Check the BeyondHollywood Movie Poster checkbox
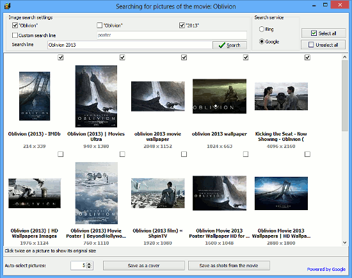The image size is (352, 278). (122, 154)
